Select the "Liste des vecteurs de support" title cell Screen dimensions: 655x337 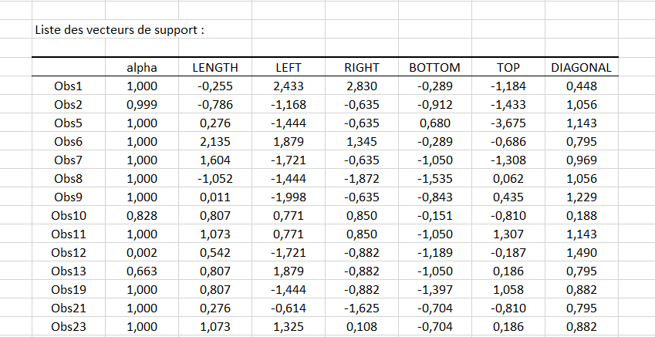pos(120,31)
